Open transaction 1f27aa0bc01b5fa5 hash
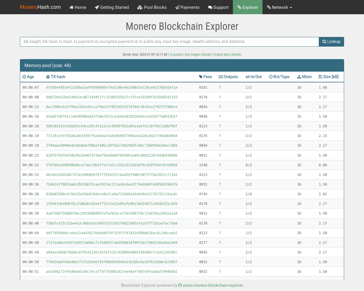364x291 pixels. (x=112, y=243)
